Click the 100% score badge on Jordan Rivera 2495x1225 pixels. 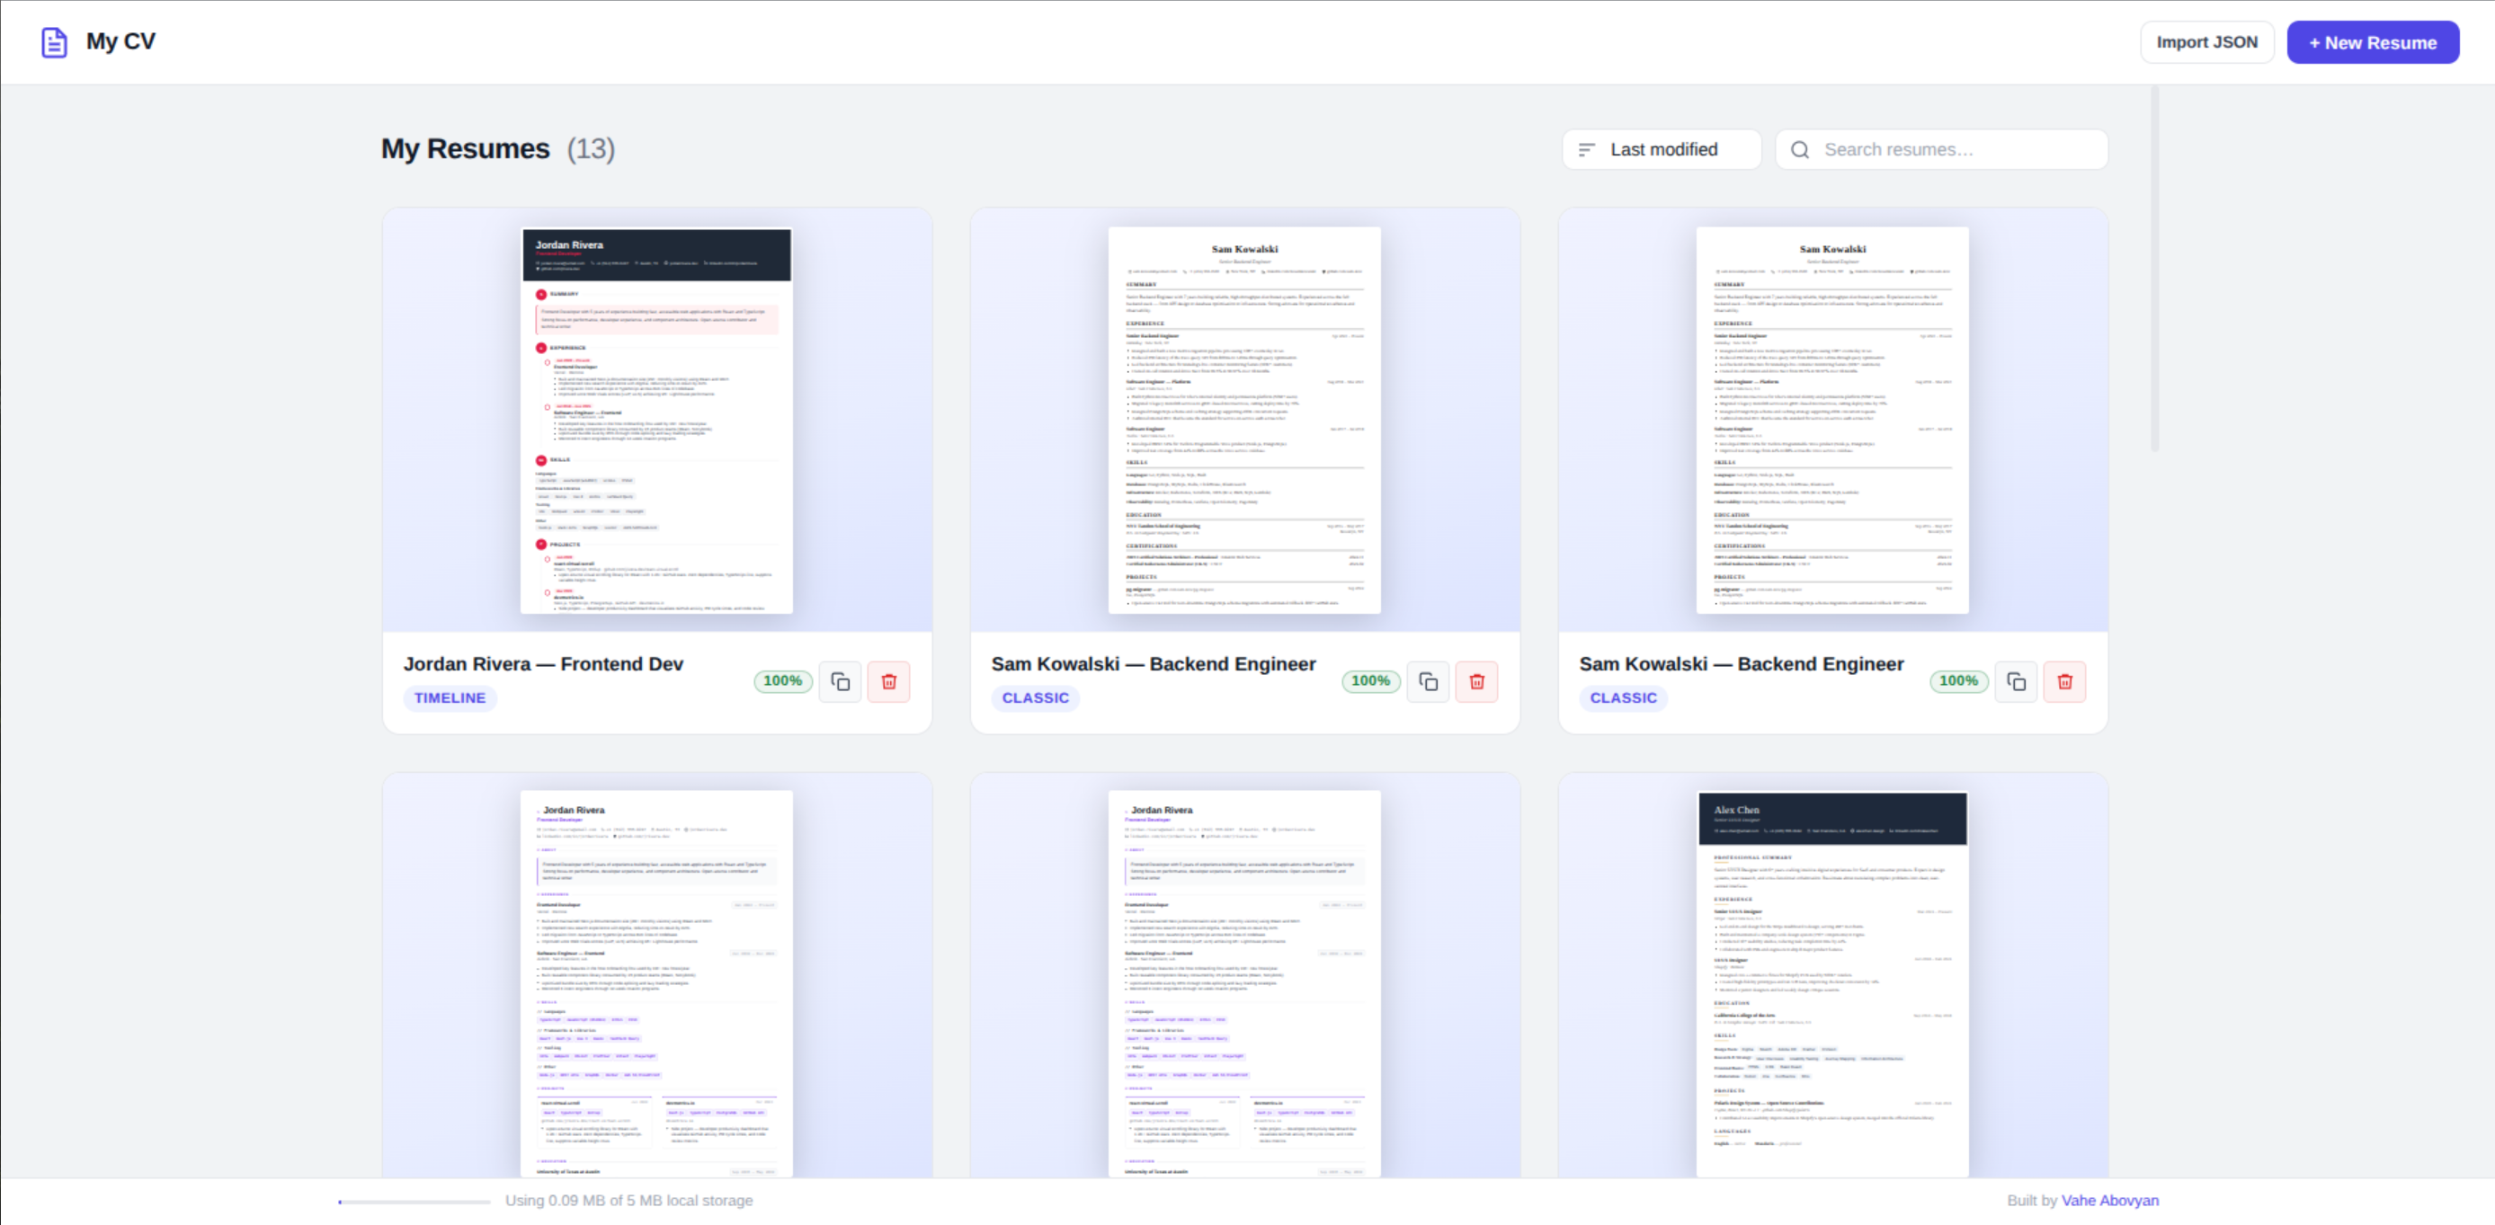[x=781, y=680]
